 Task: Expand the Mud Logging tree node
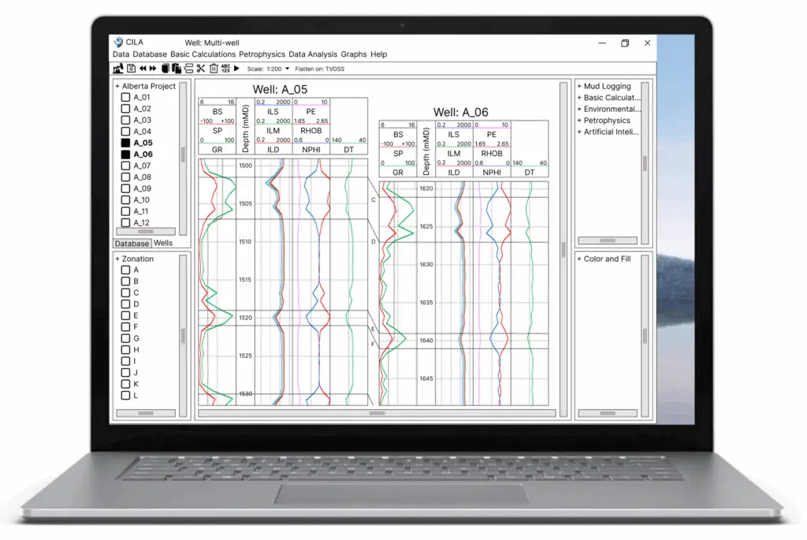606,87
